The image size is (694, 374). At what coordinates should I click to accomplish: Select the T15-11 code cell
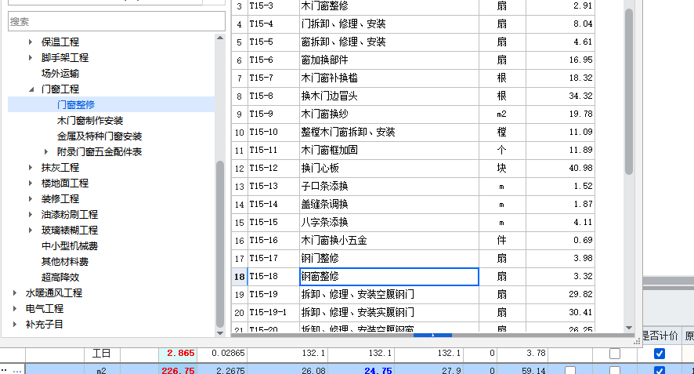pos(273,151)
